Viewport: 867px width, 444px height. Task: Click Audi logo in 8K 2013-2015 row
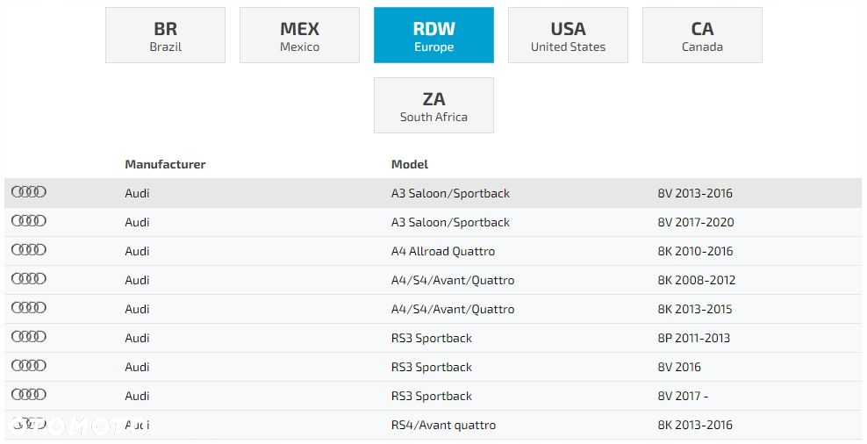click(29, 307)
